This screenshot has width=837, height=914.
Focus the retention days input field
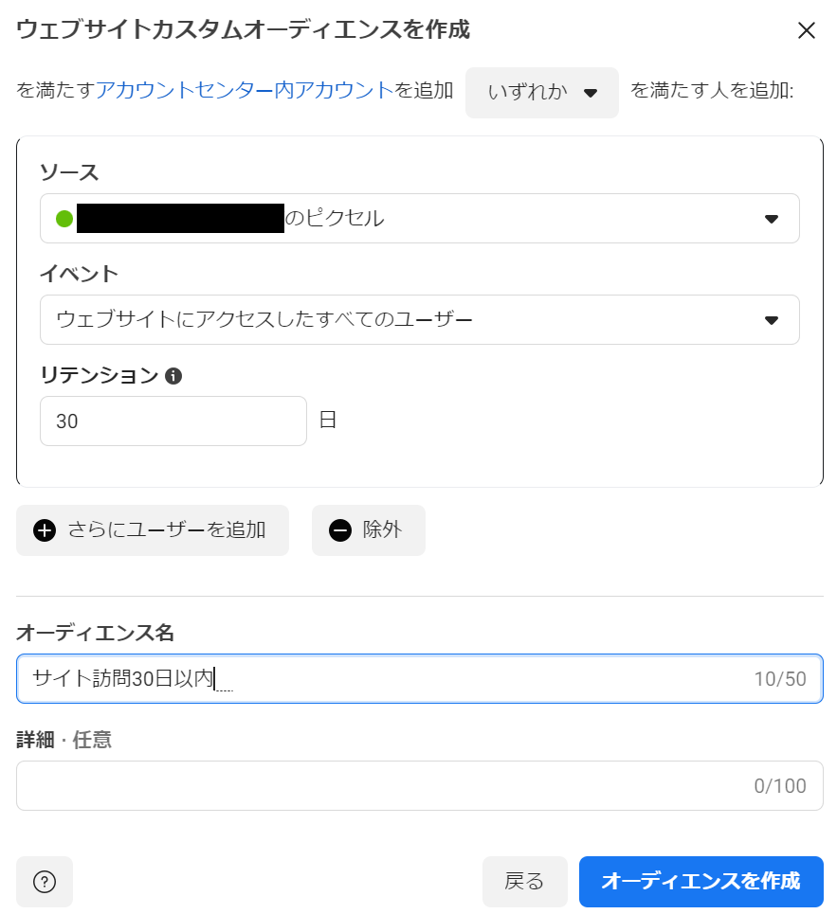click(173, 421)
